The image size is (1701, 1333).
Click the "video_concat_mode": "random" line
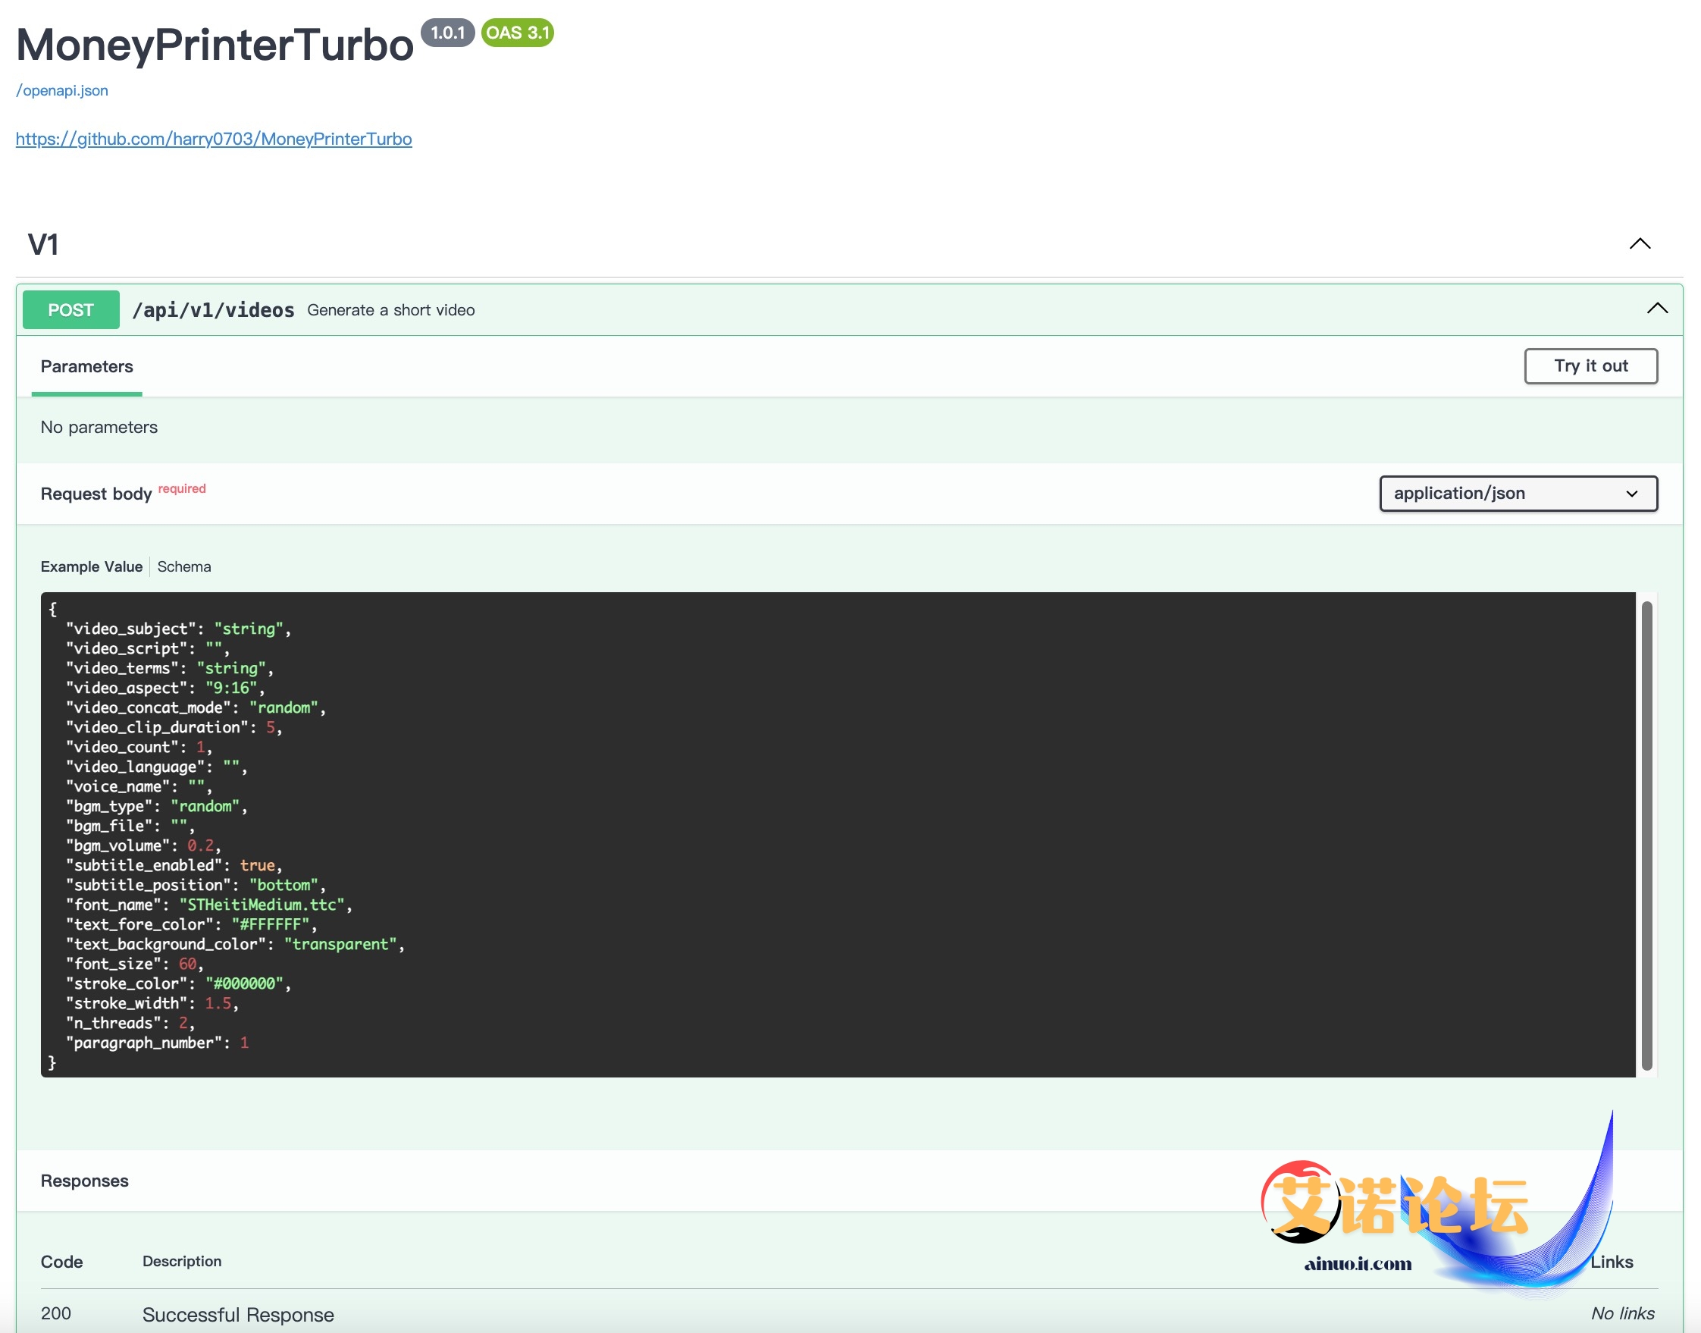click(196, 708)
